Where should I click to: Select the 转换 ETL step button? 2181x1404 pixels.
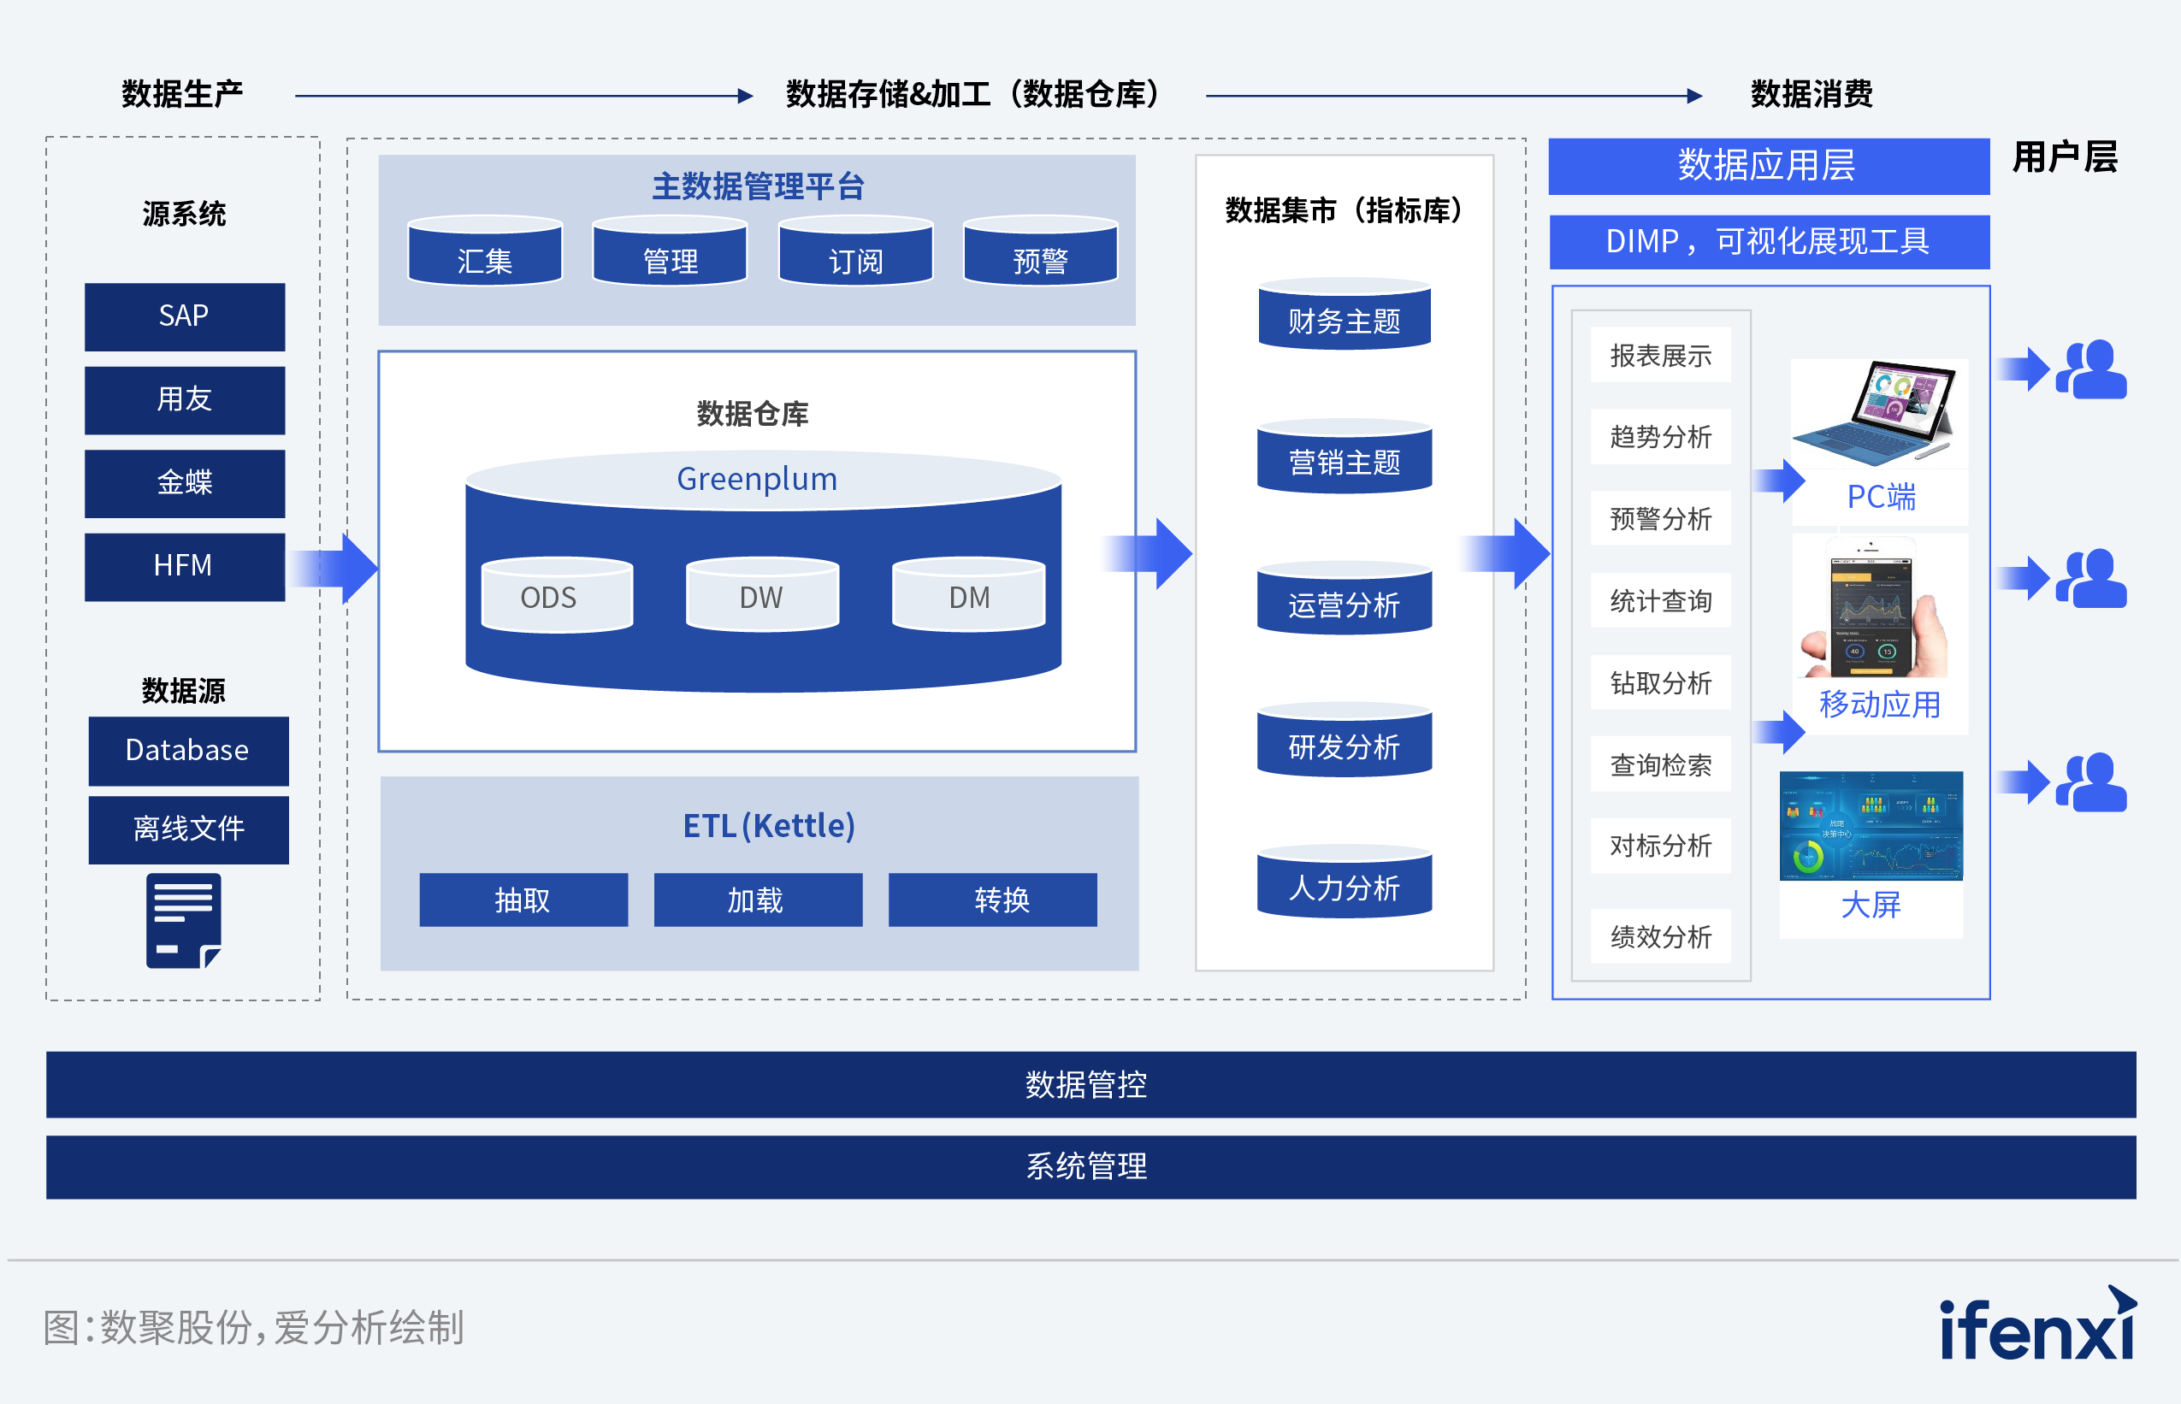992,900
